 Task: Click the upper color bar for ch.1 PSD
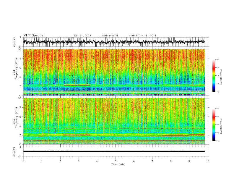[x=214, y=76]
